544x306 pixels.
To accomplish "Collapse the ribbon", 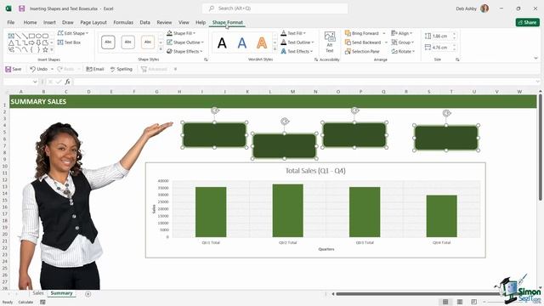I will (536, 59).
